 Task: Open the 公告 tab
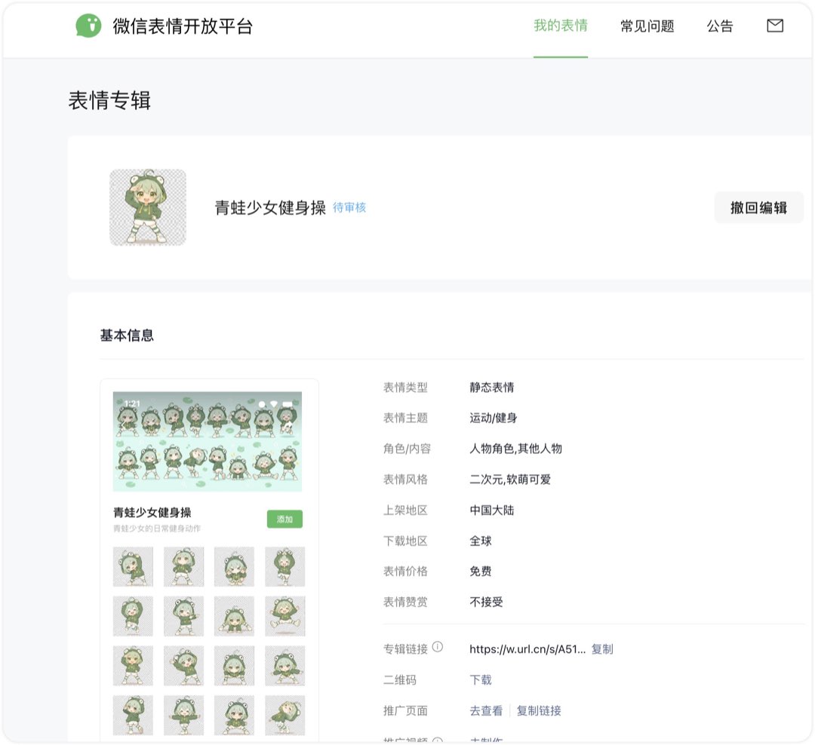720,26
